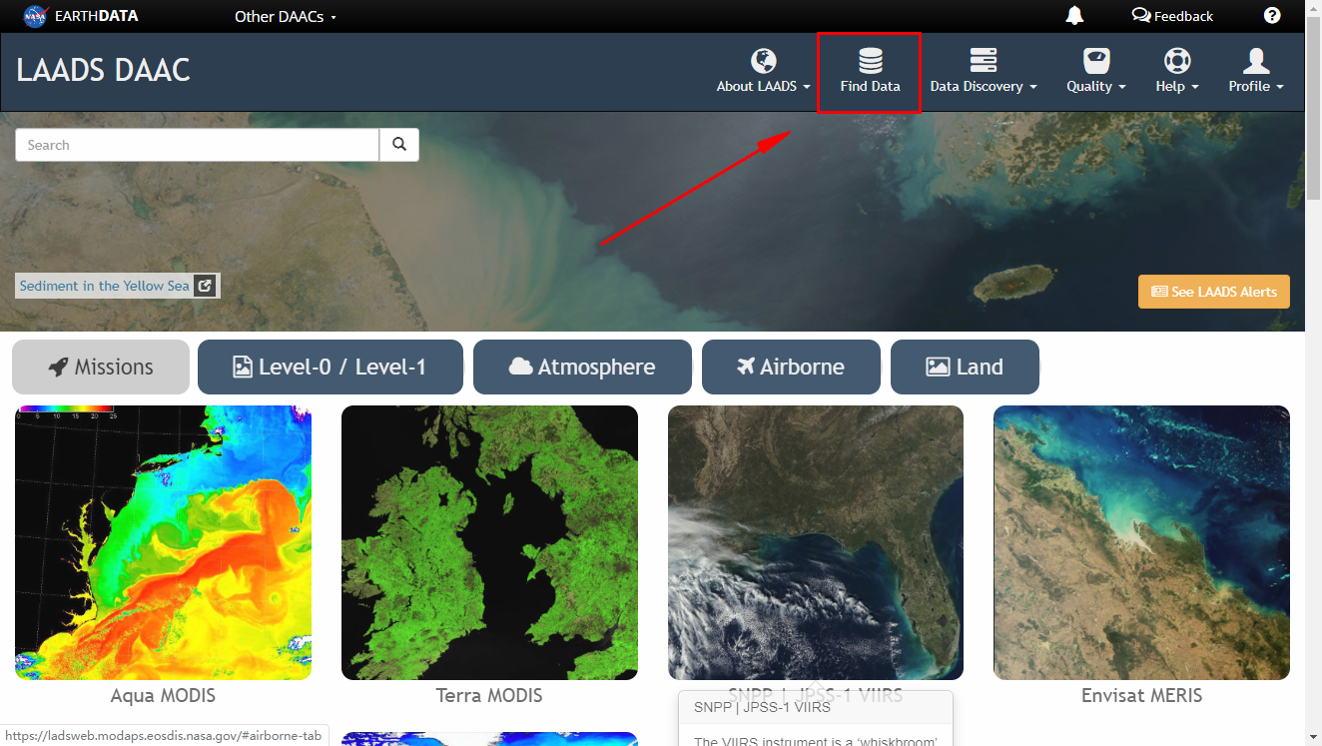Focus the Search input field
This screenshot has height=746, width=1322.
pyautogui.click(x=198, y=145)
